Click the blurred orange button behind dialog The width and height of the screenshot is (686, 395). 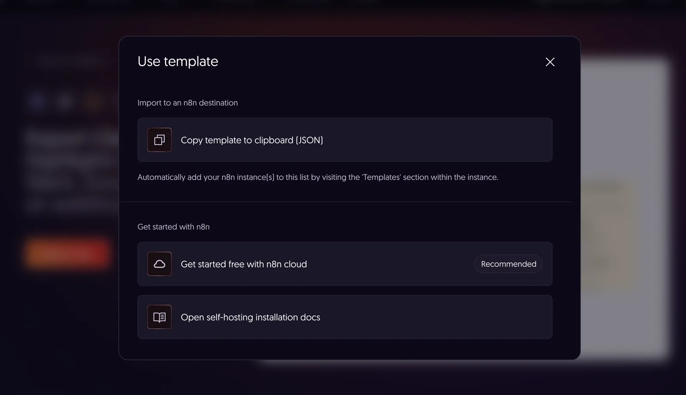point(67,253)
